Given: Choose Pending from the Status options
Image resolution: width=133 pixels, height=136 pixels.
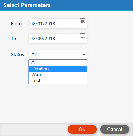Looking at the screenshot, I should (58, 69).
